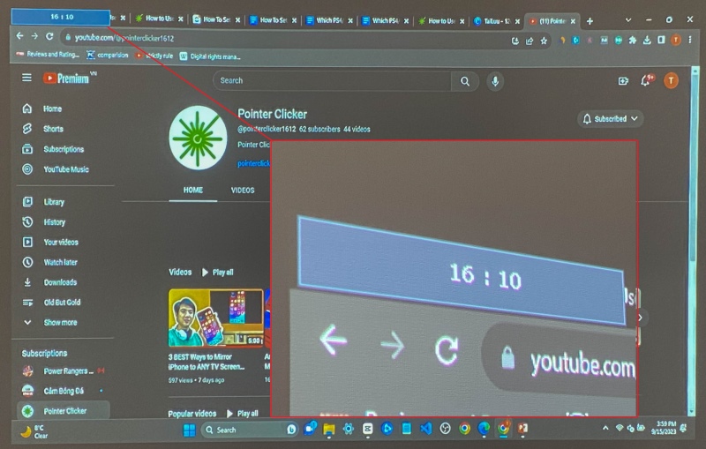Open Chrome profile avatar in toolbar

pos(676,40)
